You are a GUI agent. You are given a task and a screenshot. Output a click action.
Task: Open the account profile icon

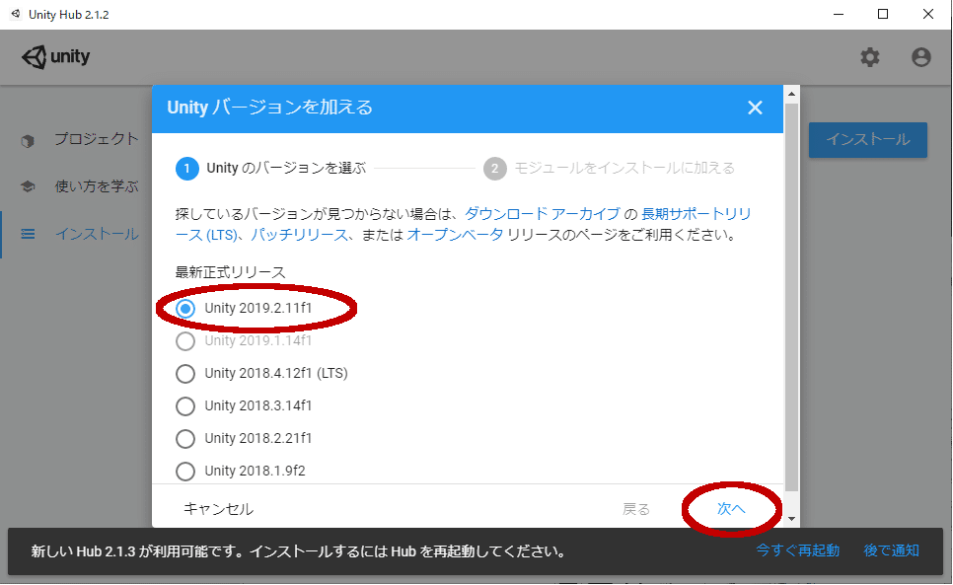(920, 57)
